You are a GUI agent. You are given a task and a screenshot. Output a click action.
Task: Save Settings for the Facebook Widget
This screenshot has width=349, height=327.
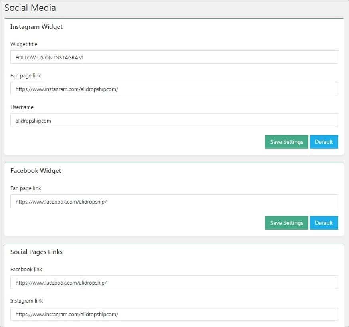(286, 223)
